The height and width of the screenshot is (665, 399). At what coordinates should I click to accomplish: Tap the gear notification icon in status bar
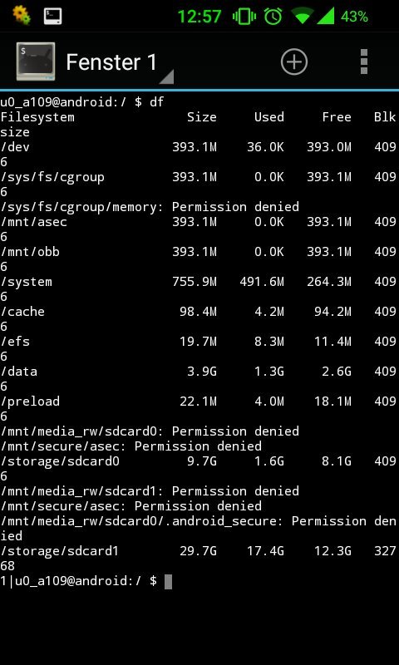tap(22, 15)
